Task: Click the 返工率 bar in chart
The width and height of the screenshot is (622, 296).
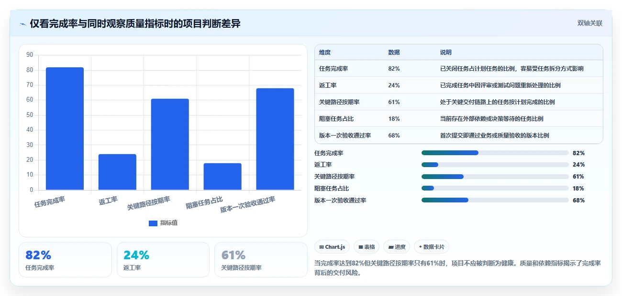Action: point(117,172)
